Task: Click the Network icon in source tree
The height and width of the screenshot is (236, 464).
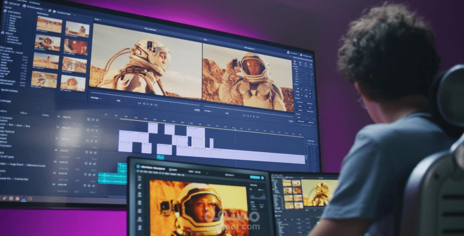Action: click(x=3, y=33)
